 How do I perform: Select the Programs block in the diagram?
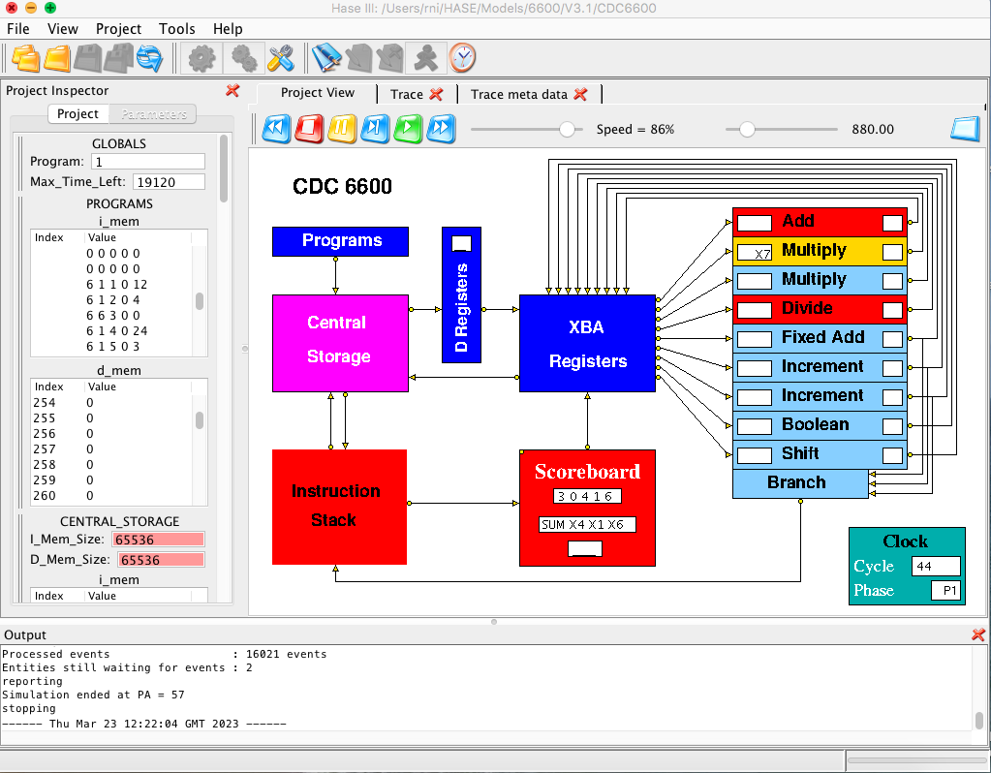340,241
